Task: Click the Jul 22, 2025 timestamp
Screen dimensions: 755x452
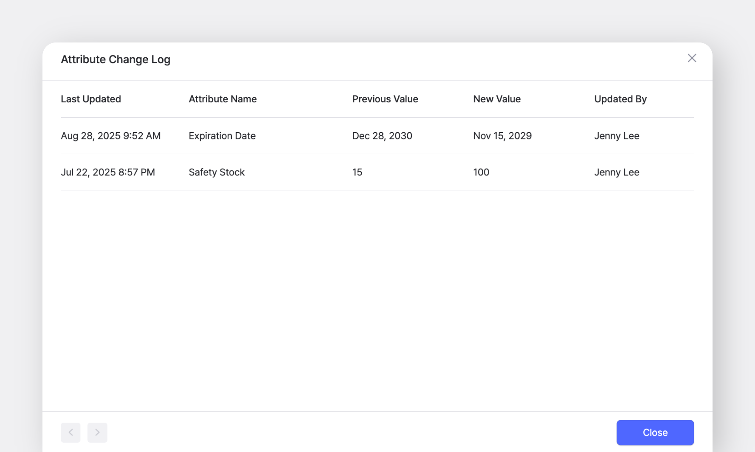Action: (108, 172)
